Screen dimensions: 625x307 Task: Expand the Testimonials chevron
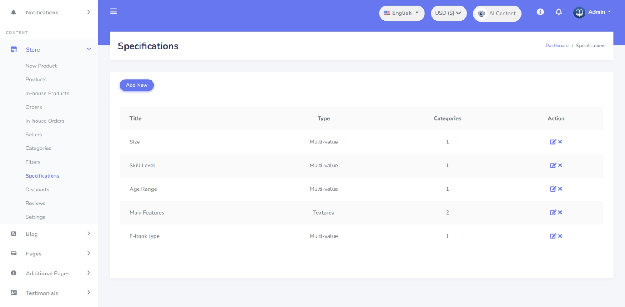pyautogui.click(x=89, y=292)
